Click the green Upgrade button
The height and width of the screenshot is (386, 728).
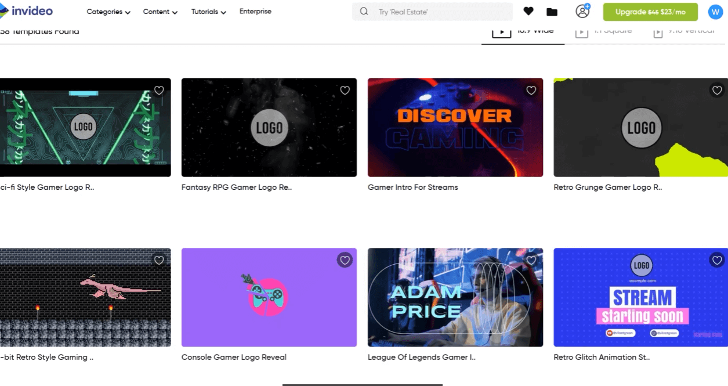(x=650, y=12)
